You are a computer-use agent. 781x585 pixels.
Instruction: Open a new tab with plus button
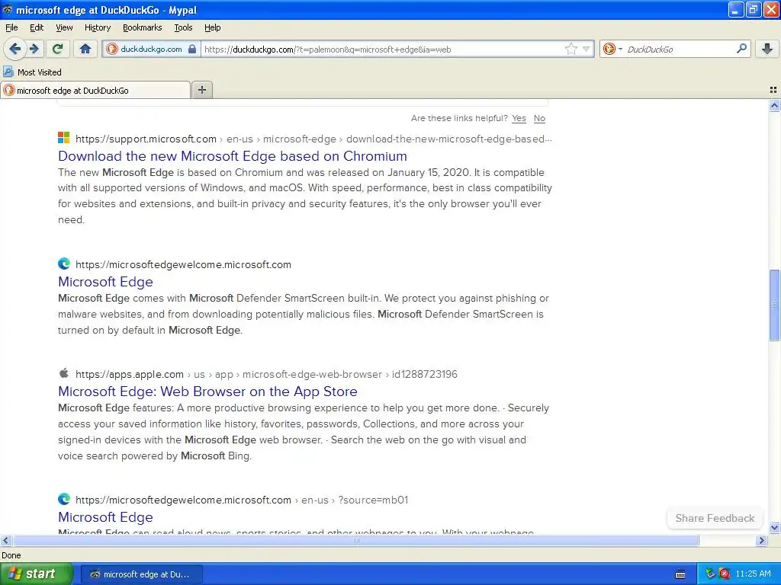click(x=201, y=90)
